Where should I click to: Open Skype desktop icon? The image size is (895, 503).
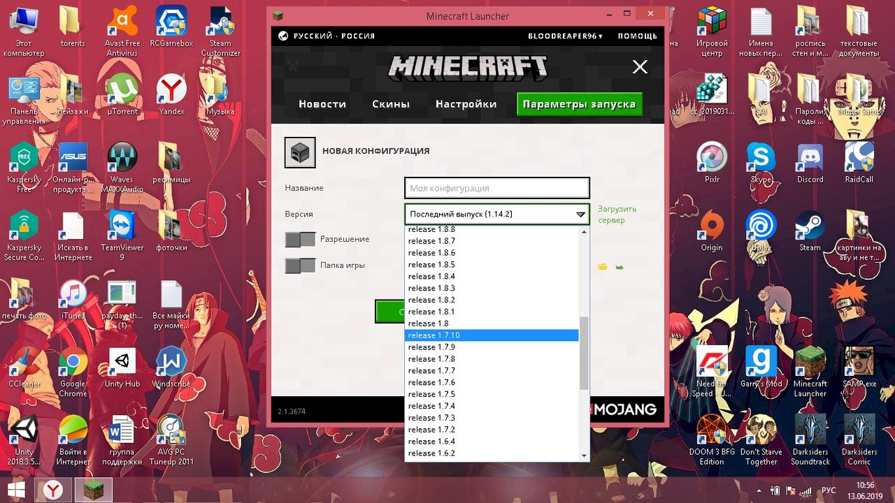click(761, 163)
